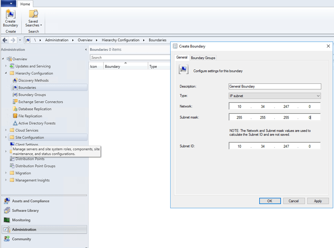Open Boundary Groups in the tree

pyautogui.click(x=32, y=95)
